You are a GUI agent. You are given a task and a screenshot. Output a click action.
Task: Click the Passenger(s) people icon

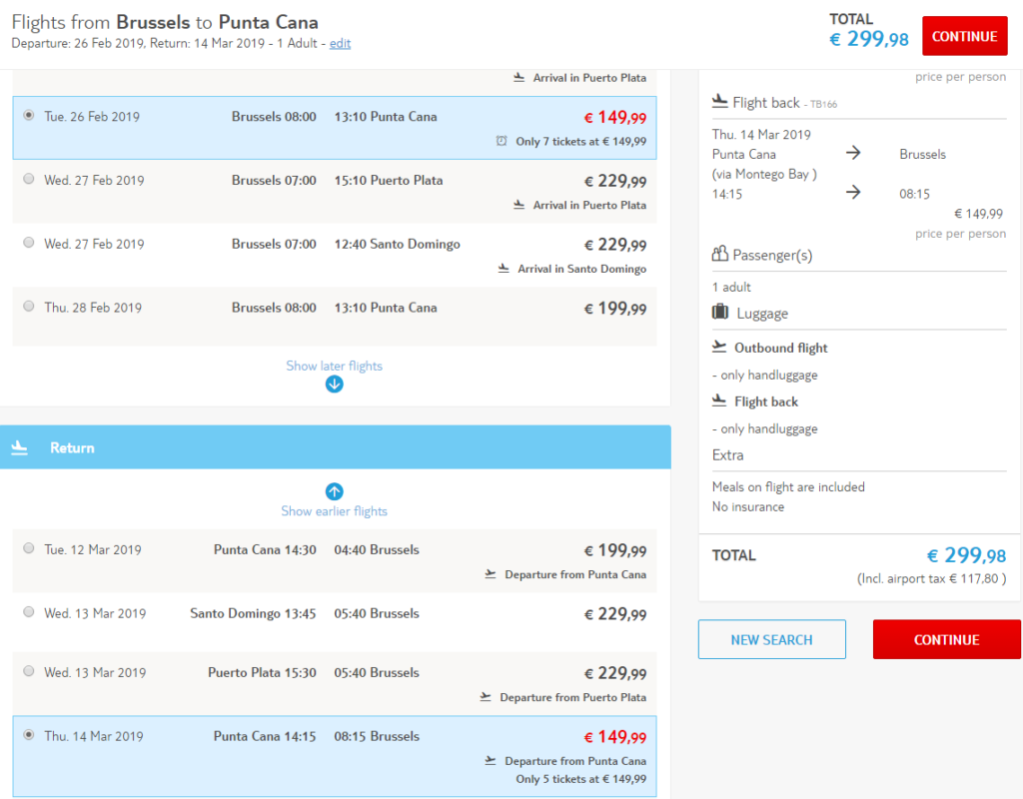click(719, 254)
